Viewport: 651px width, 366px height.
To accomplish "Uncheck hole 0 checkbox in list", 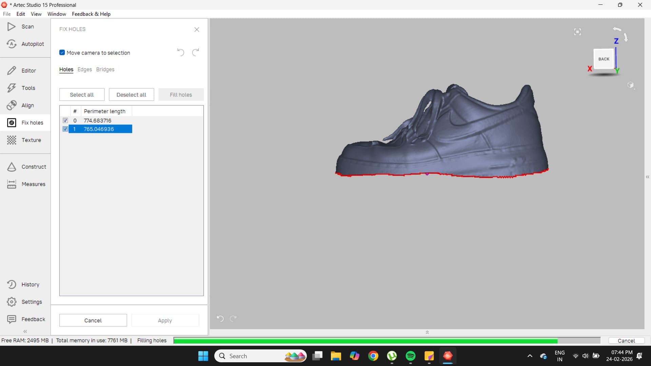I will point(65,120).
